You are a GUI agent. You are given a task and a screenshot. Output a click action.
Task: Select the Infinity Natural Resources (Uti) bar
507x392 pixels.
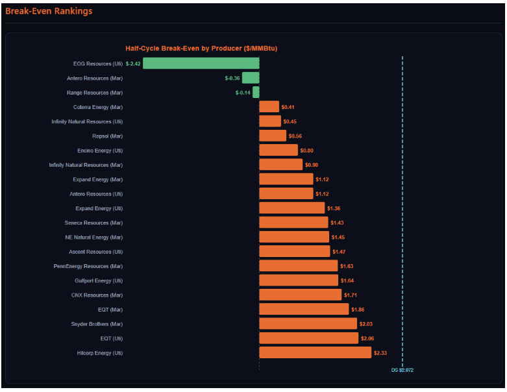pos(270,121)
